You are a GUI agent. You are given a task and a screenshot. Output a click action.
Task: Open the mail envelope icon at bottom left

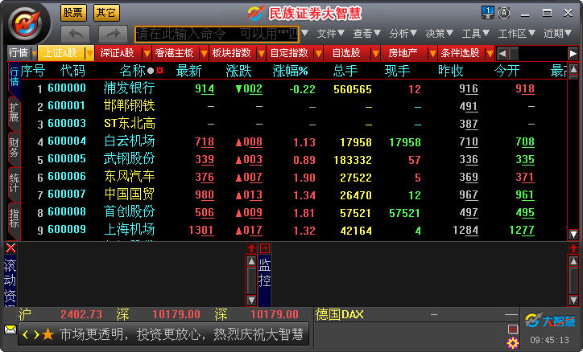[10, 329]
